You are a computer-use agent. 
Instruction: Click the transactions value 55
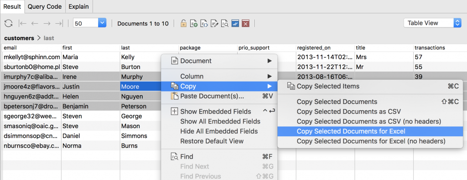(x=440, y=67)
